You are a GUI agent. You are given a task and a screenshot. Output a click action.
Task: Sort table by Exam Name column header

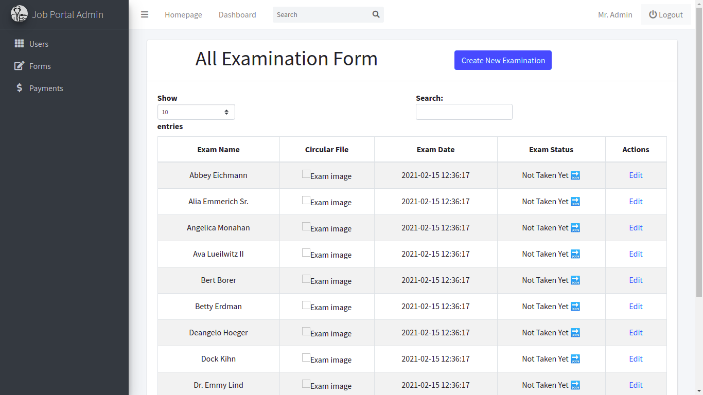point(218,150)
